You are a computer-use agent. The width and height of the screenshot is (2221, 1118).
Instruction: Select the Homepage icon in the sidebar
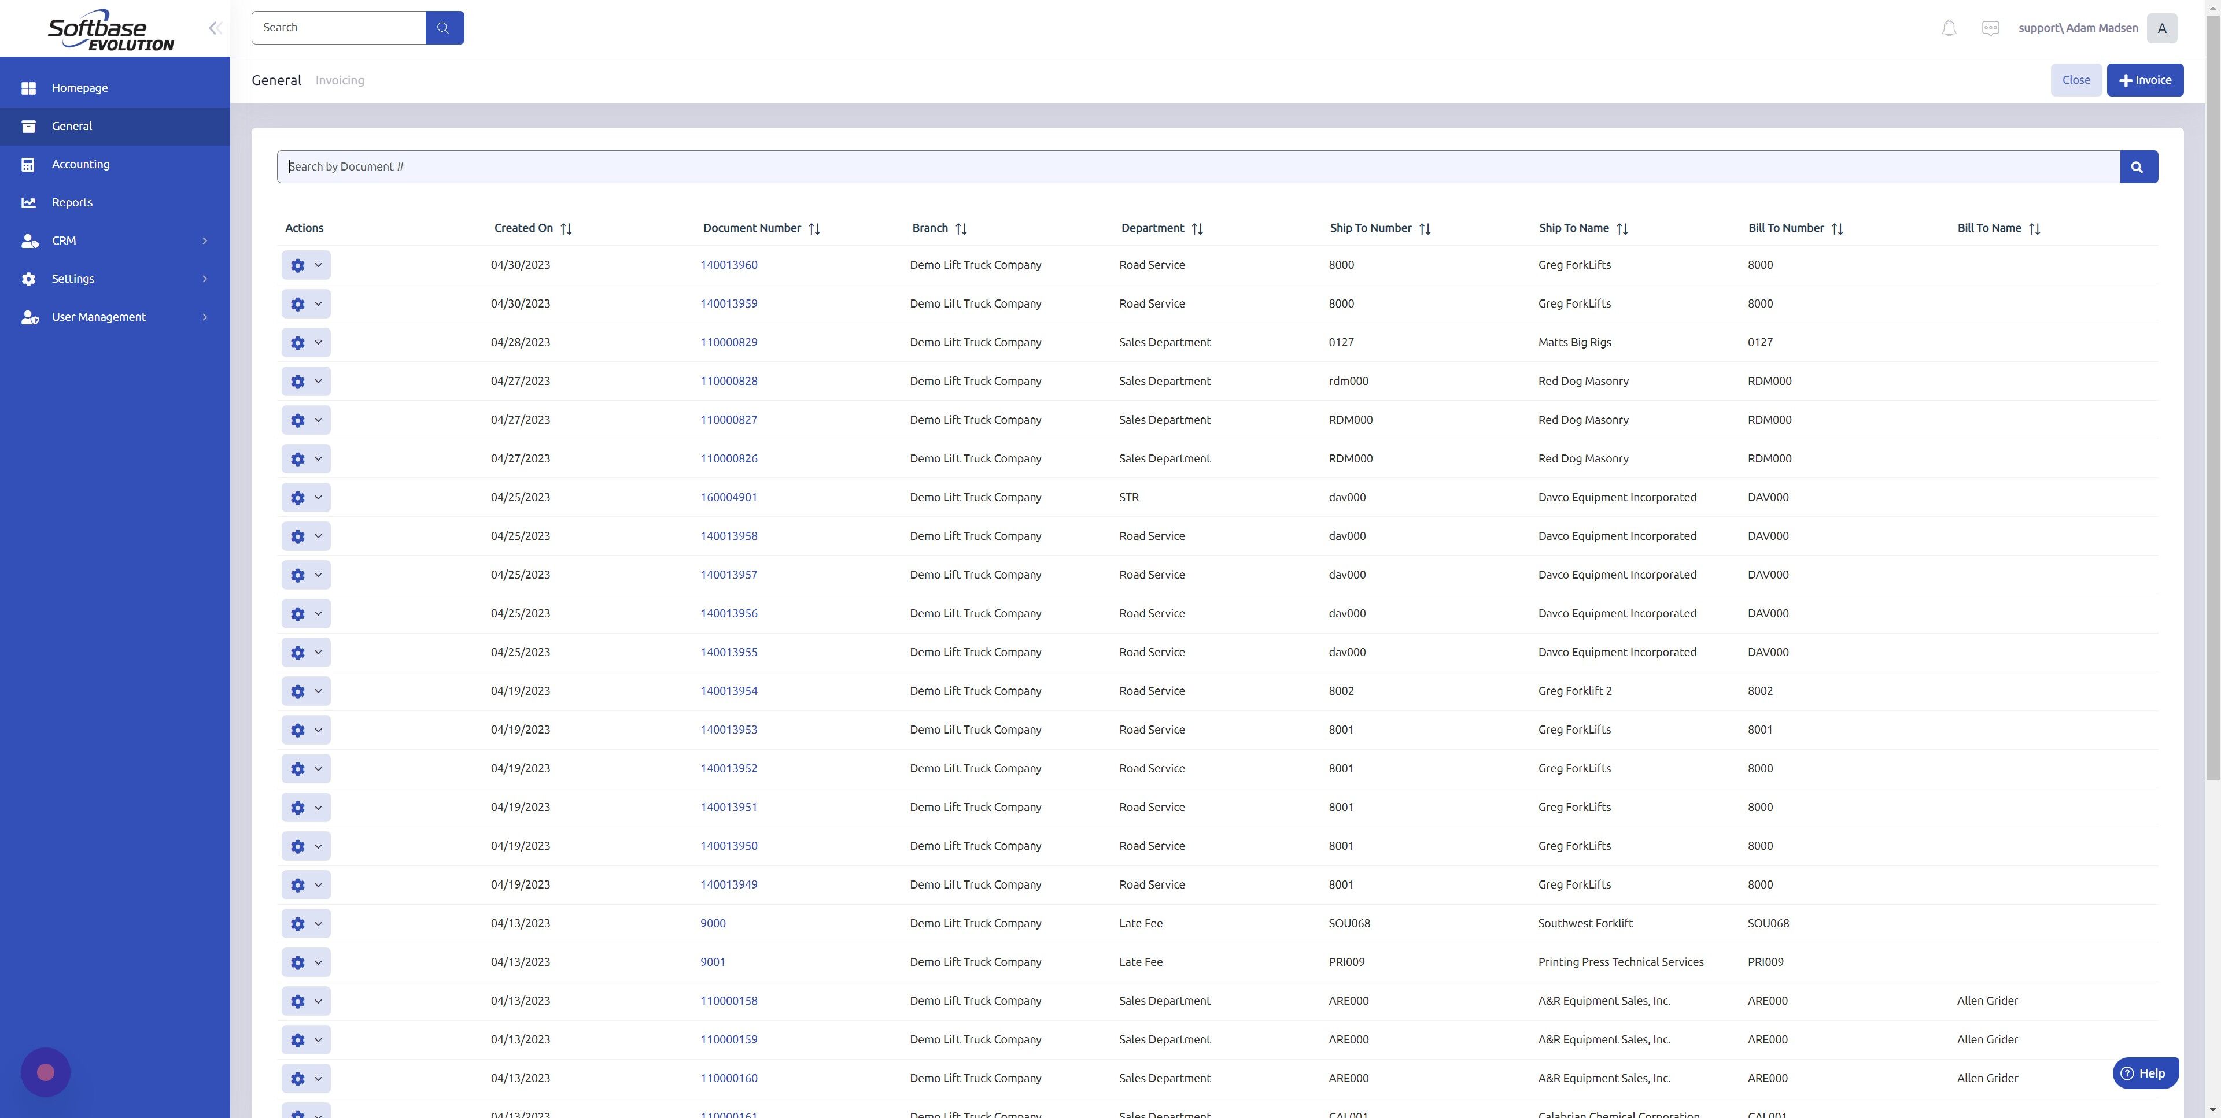tap(29, 87)
